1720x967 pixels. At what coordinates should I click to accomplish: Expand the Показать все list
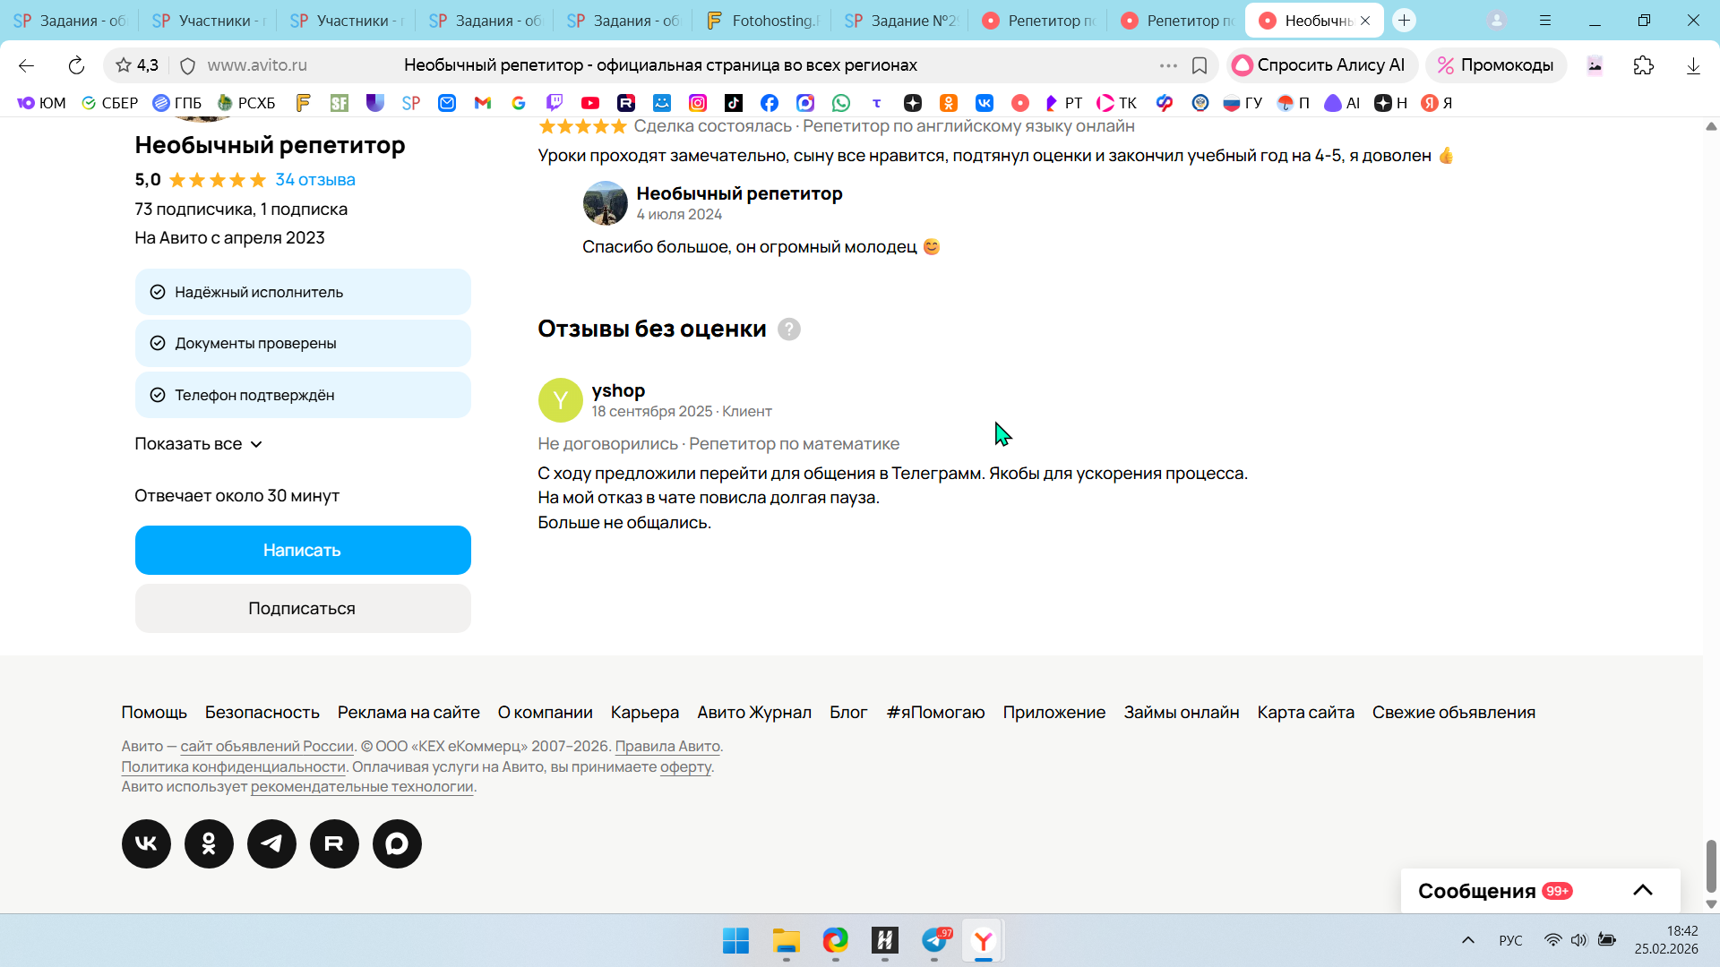click(x=198, y=444)
